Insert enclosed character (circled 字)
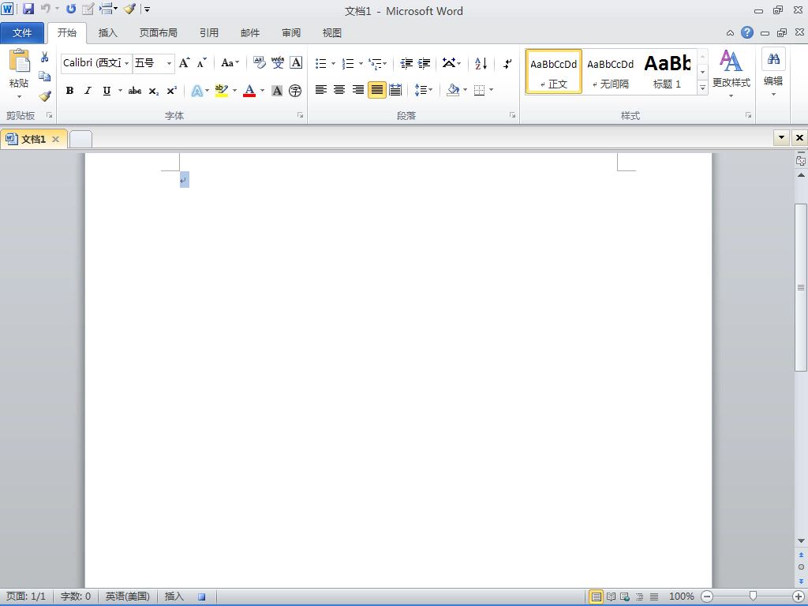 click(295, 92)
